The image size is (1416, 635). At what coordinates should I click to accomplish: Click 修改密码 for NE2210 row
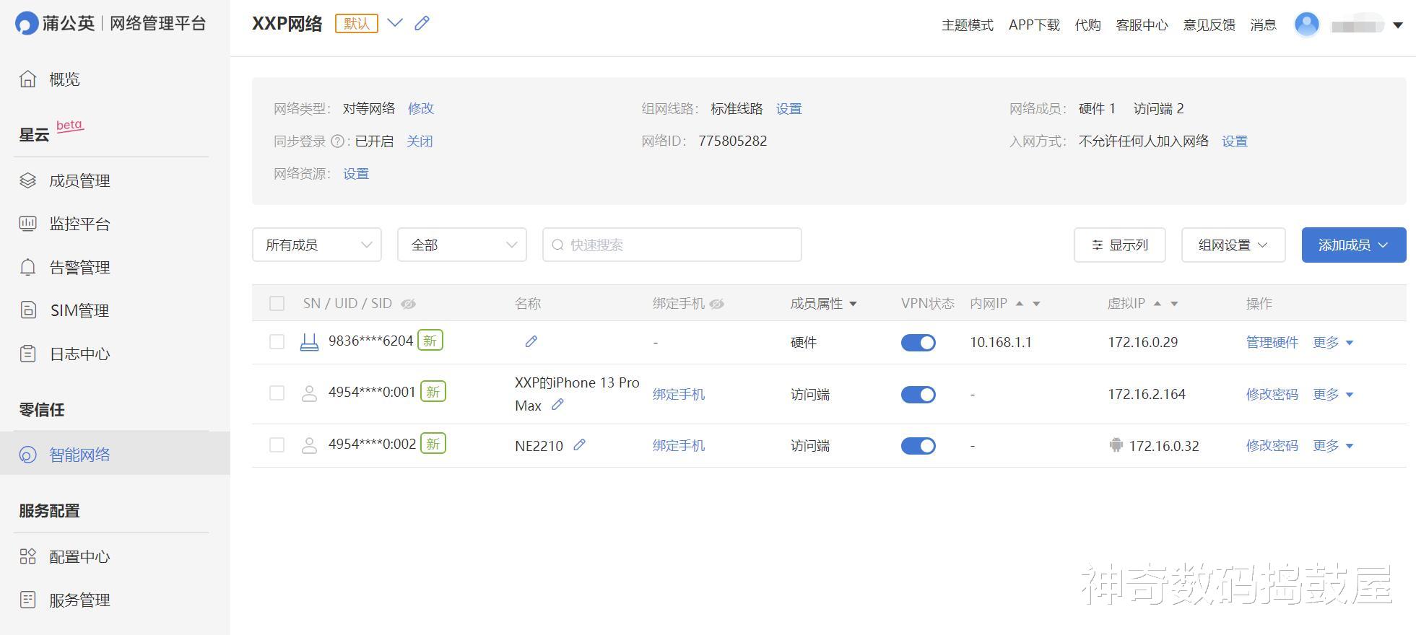[1272, 446]
